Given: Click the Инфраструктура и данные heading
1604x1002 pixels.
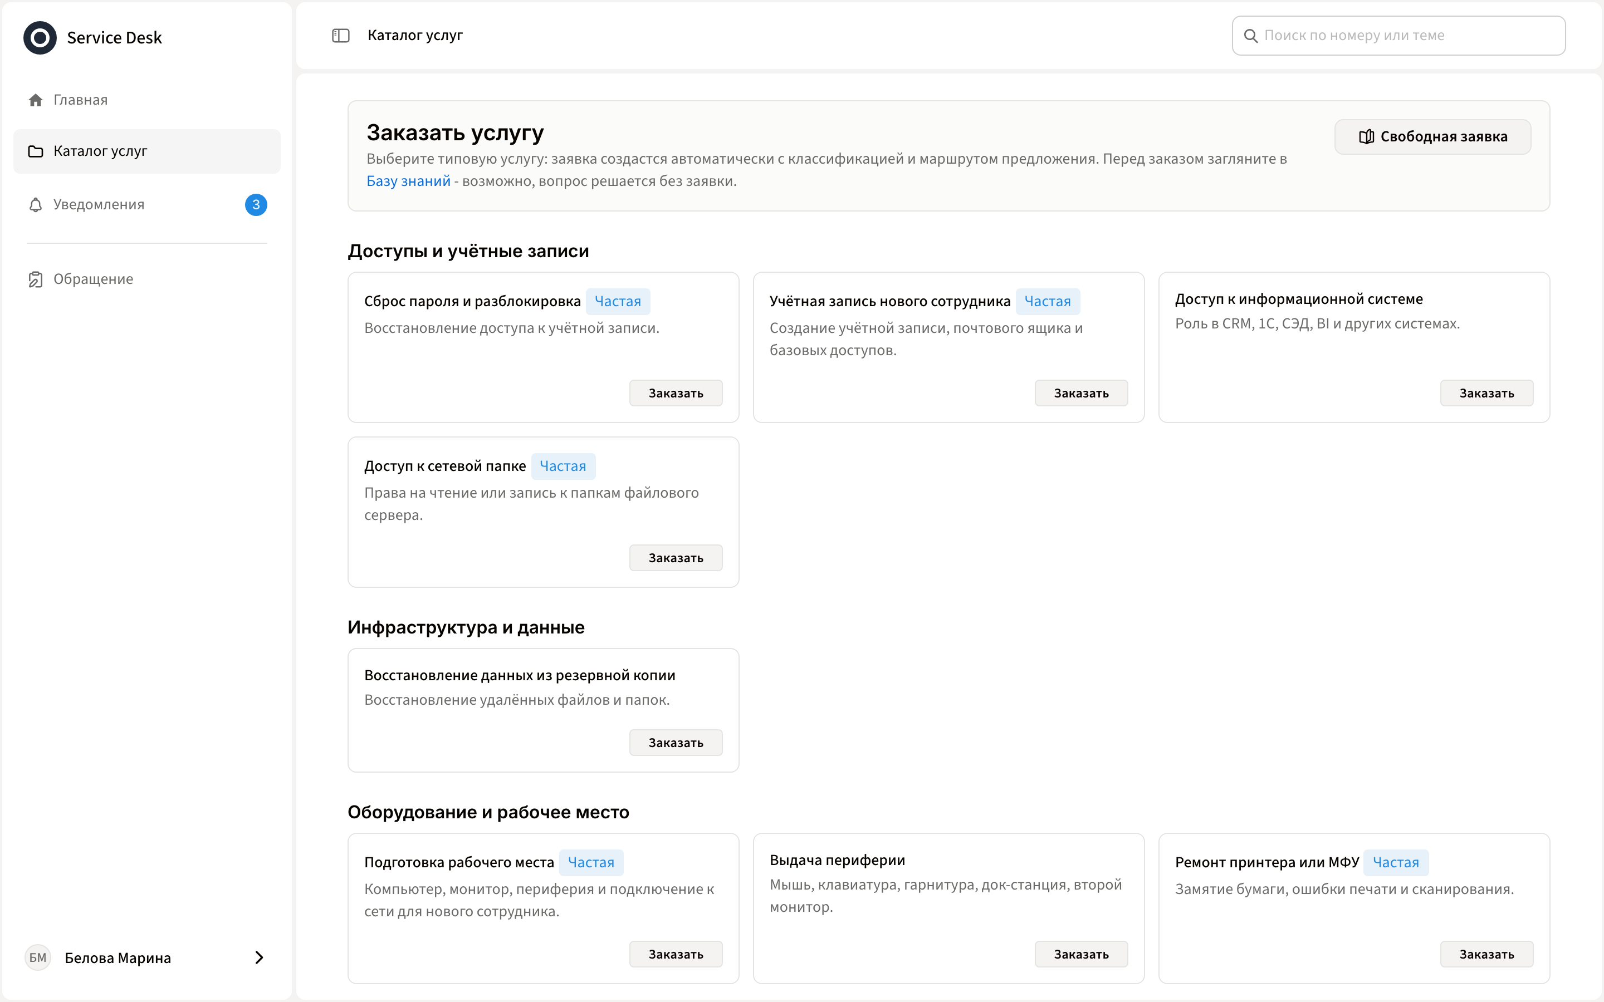Looking at the screenshot, I should click(x=466, y=627).
